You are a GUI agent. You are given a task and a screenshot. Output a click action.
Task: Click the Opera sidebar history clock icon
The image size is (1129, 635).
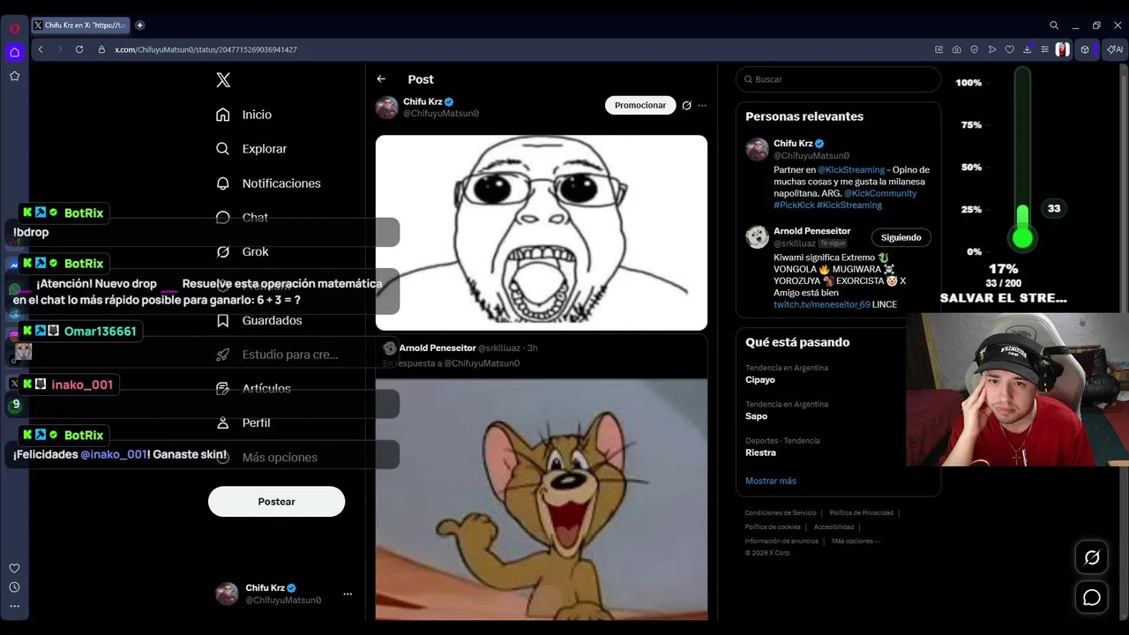[14, 587]
